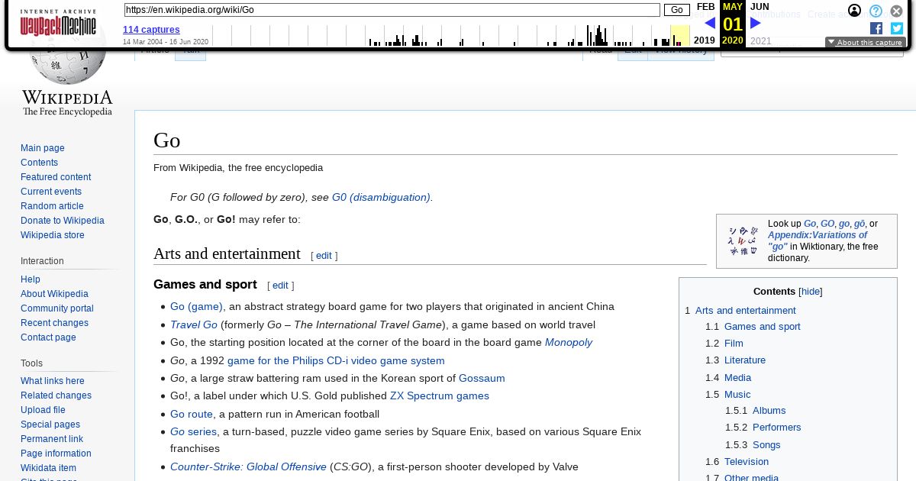The width and height of the screenshot is (916, 481).
Task: Open Contact page link
Action: [x=48, y=337]
